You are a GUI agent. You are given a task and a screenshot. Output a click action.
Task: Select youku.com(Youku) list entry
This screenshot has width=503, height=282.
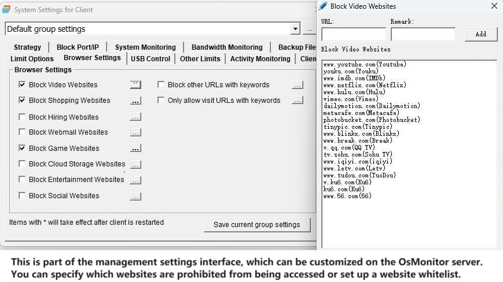pos(351,71)
